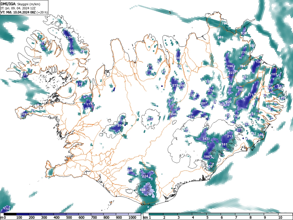293x220 pixels.
Task: Click the DMI/IGA Skyggni (m/km) title text
Action: tap(21, 4)
